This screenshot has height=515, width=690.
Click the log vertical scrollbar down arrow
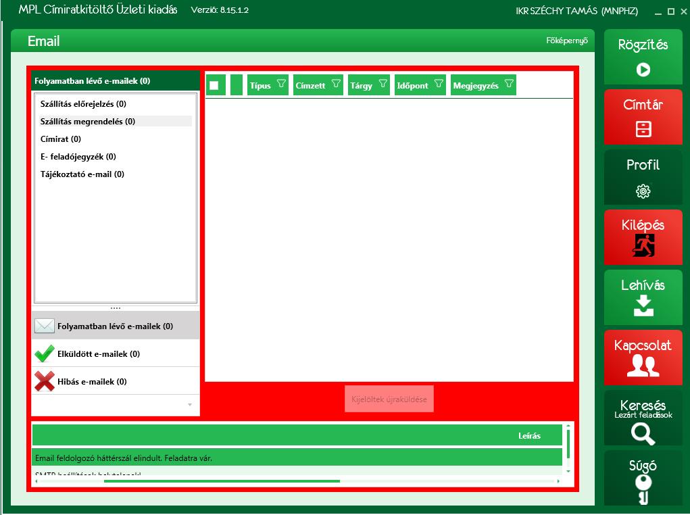[568, 472]
